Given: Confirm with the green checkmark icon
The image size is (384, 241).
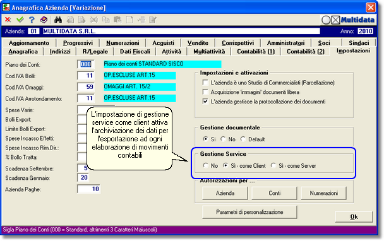Looking at the screenshot, I should (20, 20).
